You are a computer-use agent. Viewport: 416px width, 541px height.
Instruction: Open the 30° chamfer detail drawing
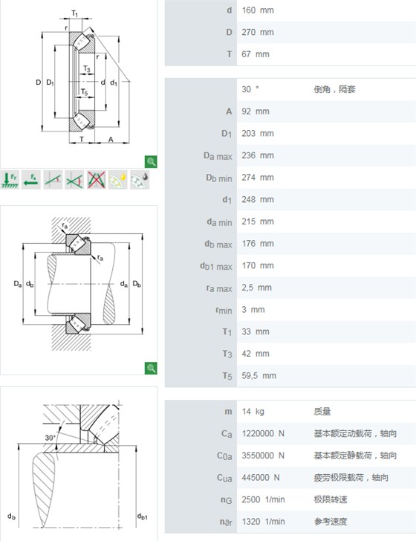pos(79,464)
